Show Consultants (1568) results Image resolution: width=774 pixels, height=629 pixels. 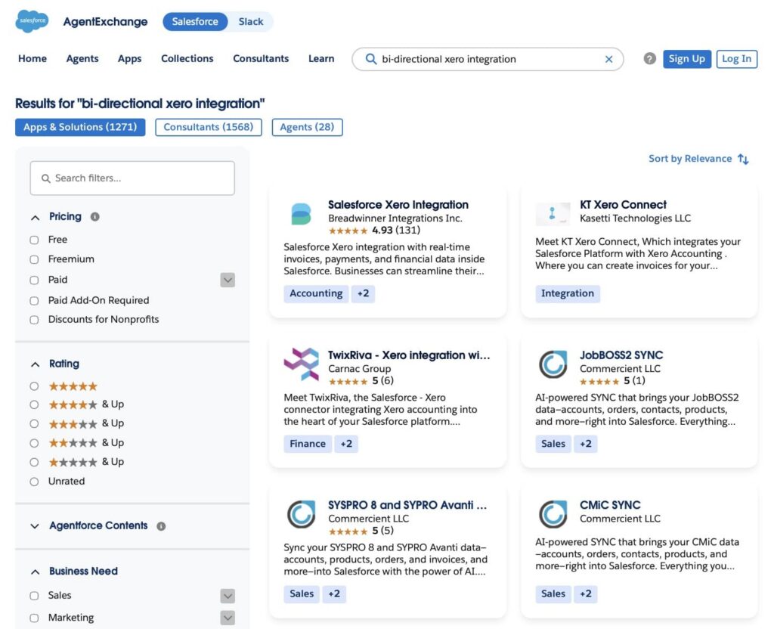209,127
